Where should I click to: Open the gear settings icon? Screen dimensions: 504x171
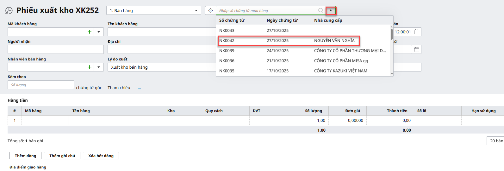click(210, 10)
